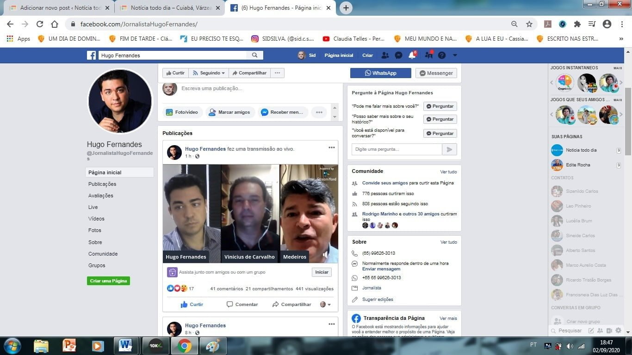632x355 pixels.
Task: Open live video post options ellipsis
Action: pos(332,147)
